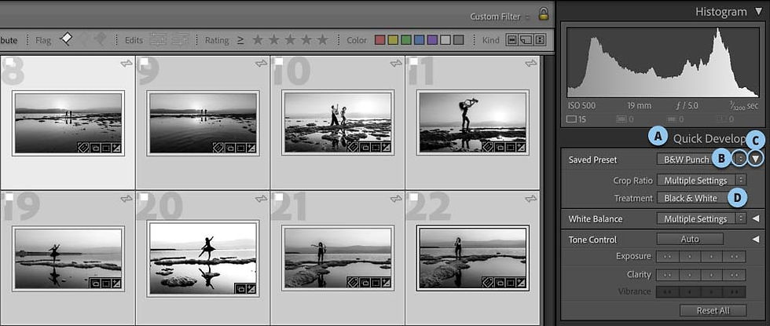Click Reset All button
This screenshot has height=326, width=770.
point(713,310)
